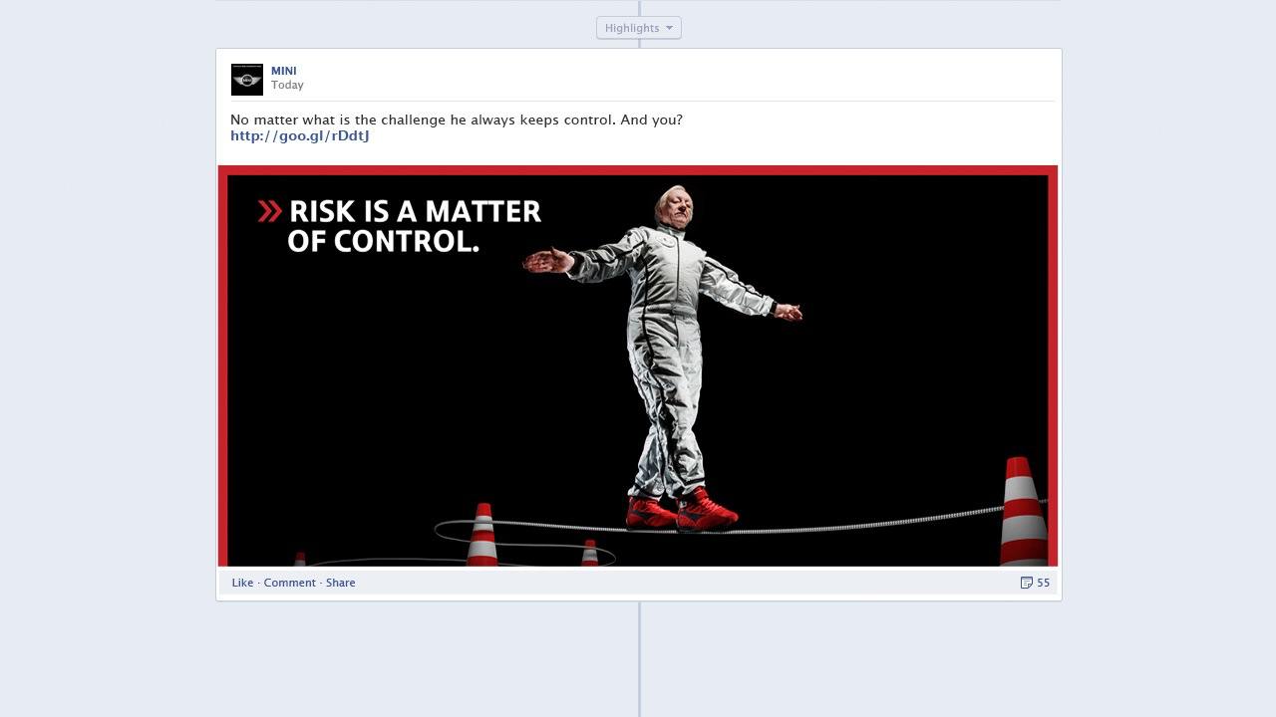Click the small arrow beside Highlights
1276x717 pixels.
tap(669, 28)
